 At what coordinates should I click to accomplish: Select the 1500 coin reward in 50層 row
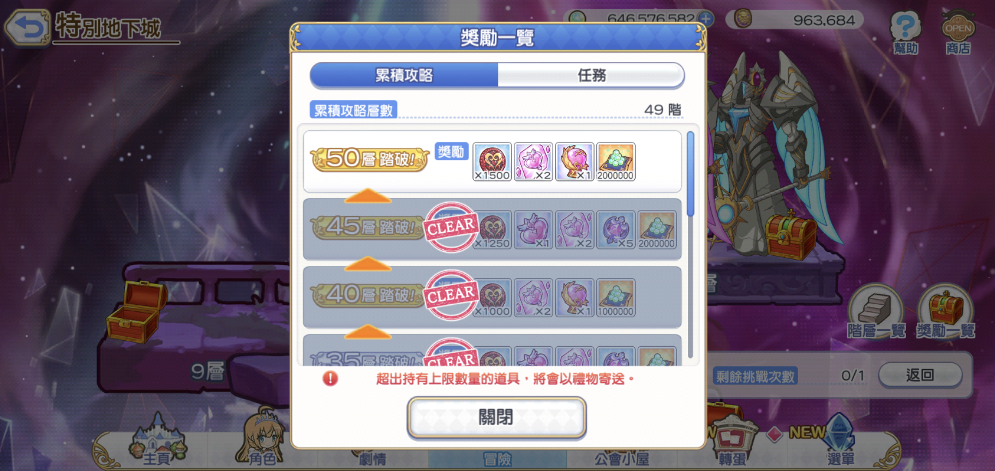pos(492,161)
